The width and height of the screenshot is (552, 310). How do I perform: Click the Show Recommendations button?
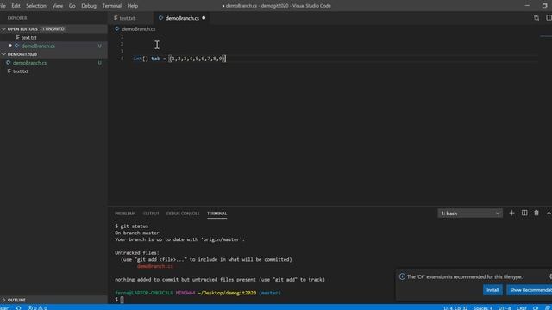[x=529, y=290]
